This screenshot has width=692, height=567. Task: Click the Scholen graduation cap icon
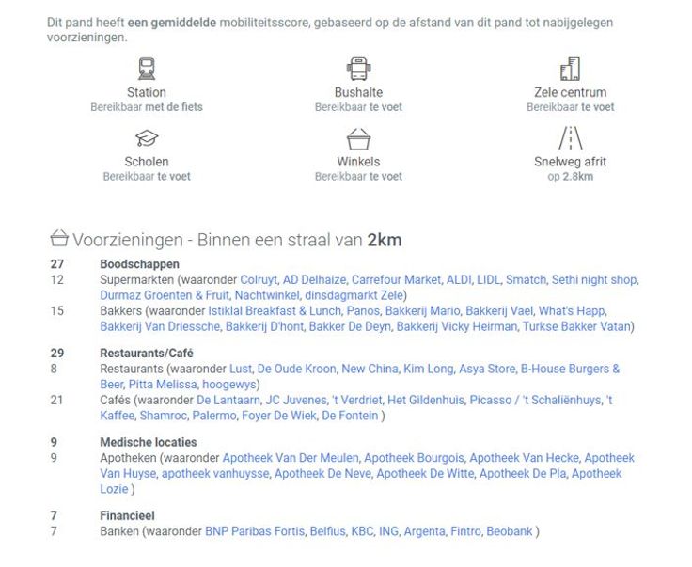(147, 138)
